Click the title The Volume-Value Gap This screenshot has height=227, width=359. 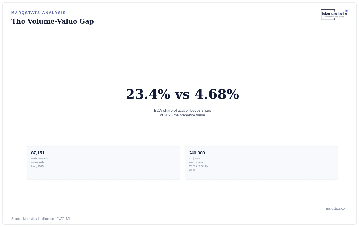(53, 21)
